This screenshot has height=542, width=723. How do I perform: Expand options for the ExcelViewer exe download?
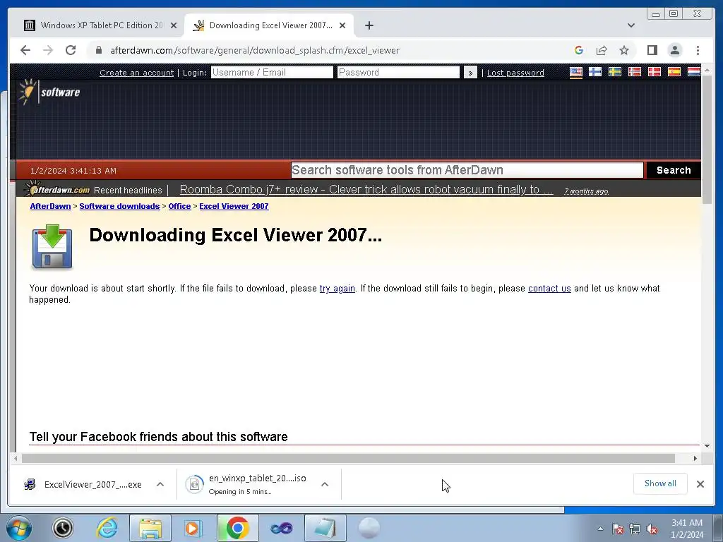tap(160, 484)
